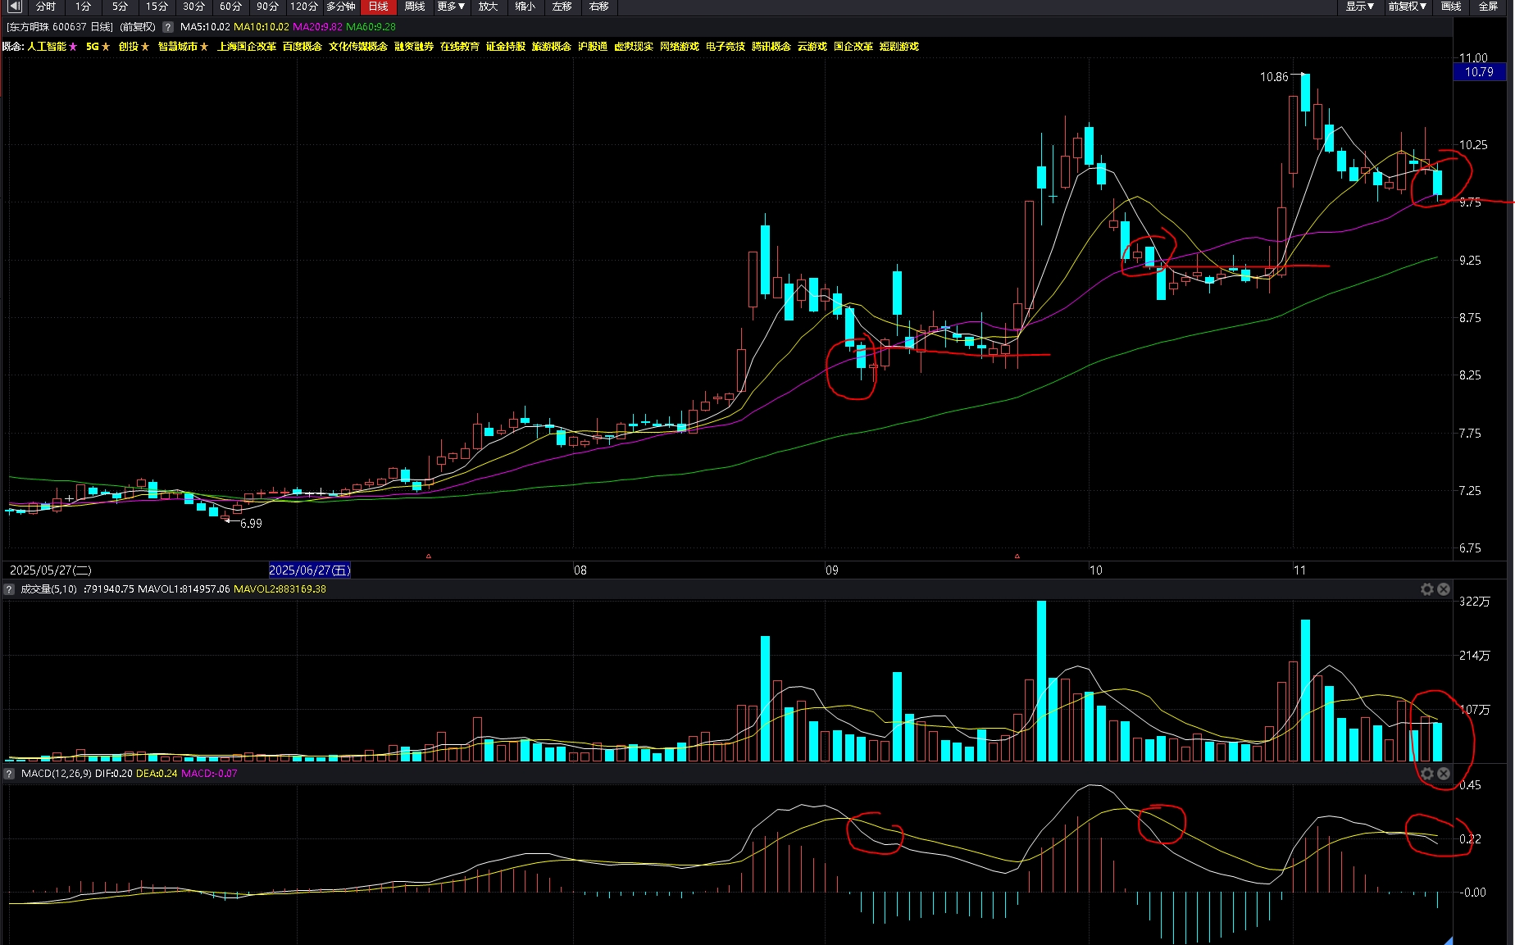Click the star icon after 人工智能
The width and height of the screenshot is (1515, 945).
coord(73,47)
